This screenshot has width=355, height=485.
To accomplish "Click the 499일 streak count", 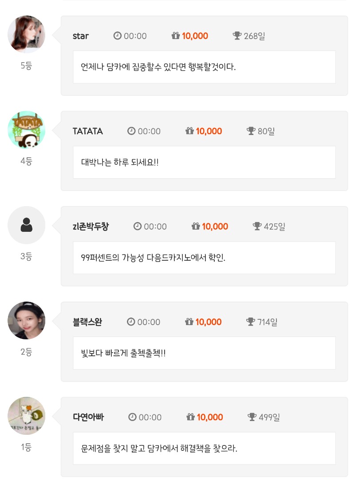I will 269,417.
